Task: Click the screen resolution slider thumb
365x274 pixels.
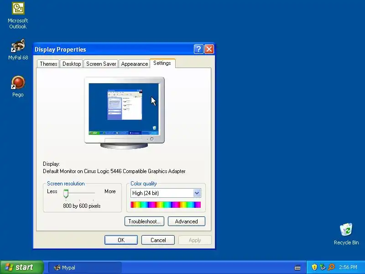Action: [x=66, y=193]
